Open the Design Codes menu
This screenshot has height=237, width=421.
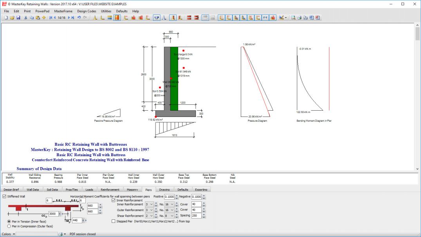click(87, 11)
